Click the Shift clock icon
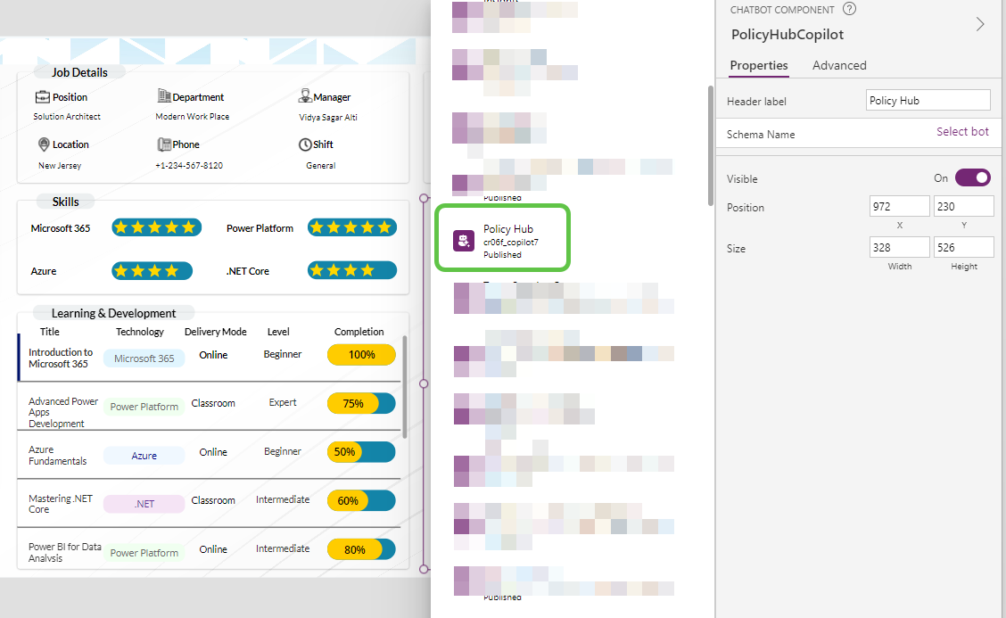The image size is (1006, 618). 305,144
